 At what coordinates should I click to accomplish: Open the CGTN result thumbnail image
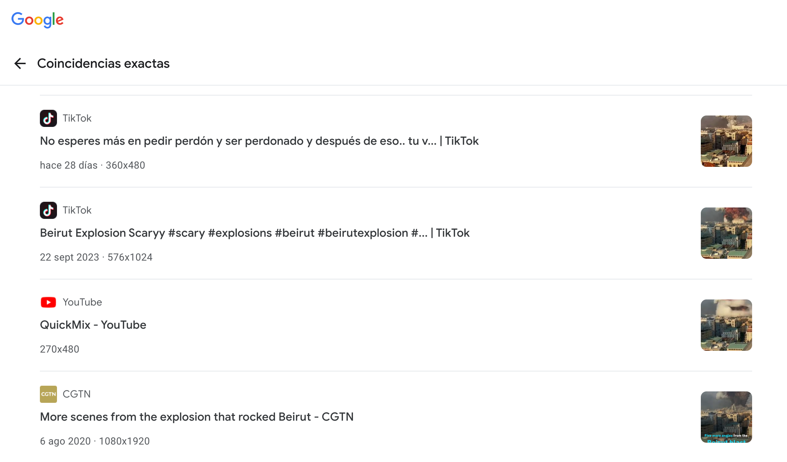click(x=726, y=417)
